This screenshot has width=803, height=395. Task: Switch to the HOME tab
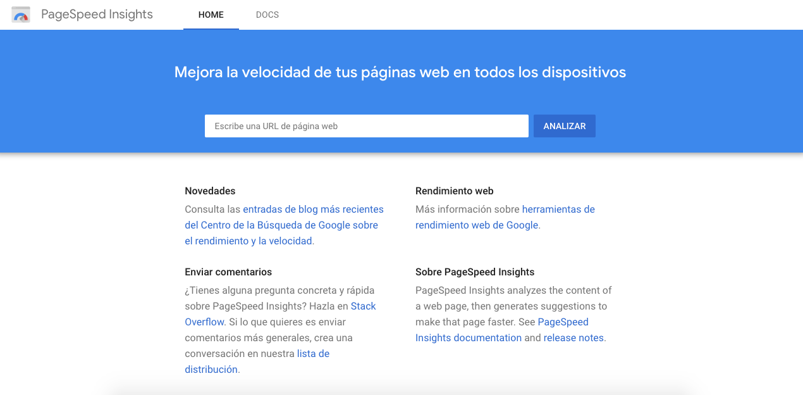point(211,15)
